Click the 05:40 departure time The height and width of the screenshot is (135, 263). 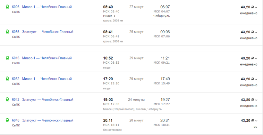[108, 7]
